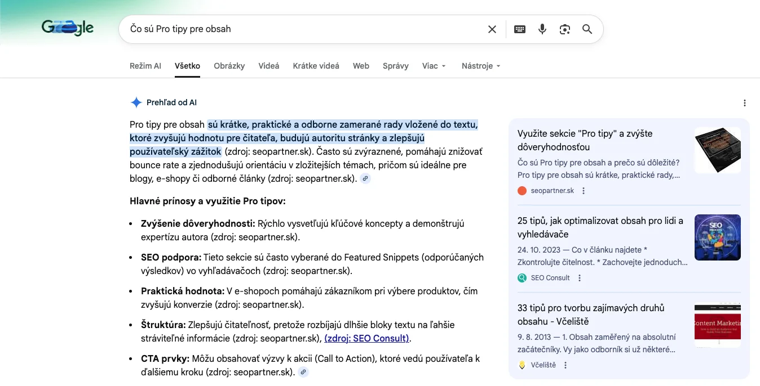760x386 pixels.
Task: Click source link icon after CTA prvky
Action: pyautogui.click(x=303, y=372)
